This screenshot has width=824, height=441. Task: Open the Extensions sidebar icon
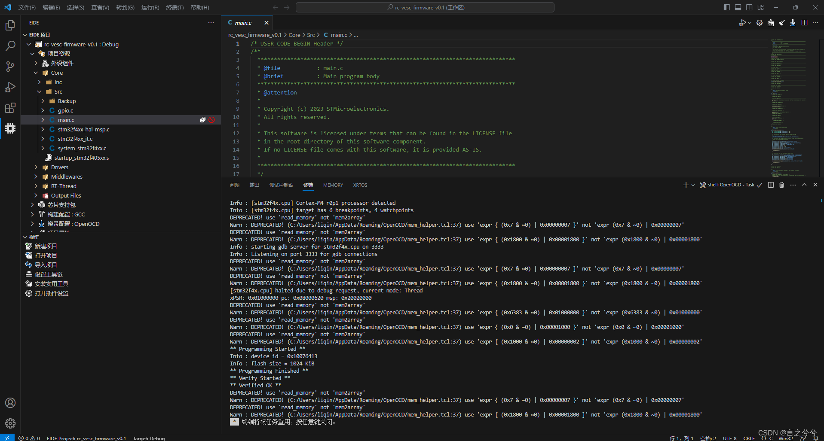tap(10, 108)
